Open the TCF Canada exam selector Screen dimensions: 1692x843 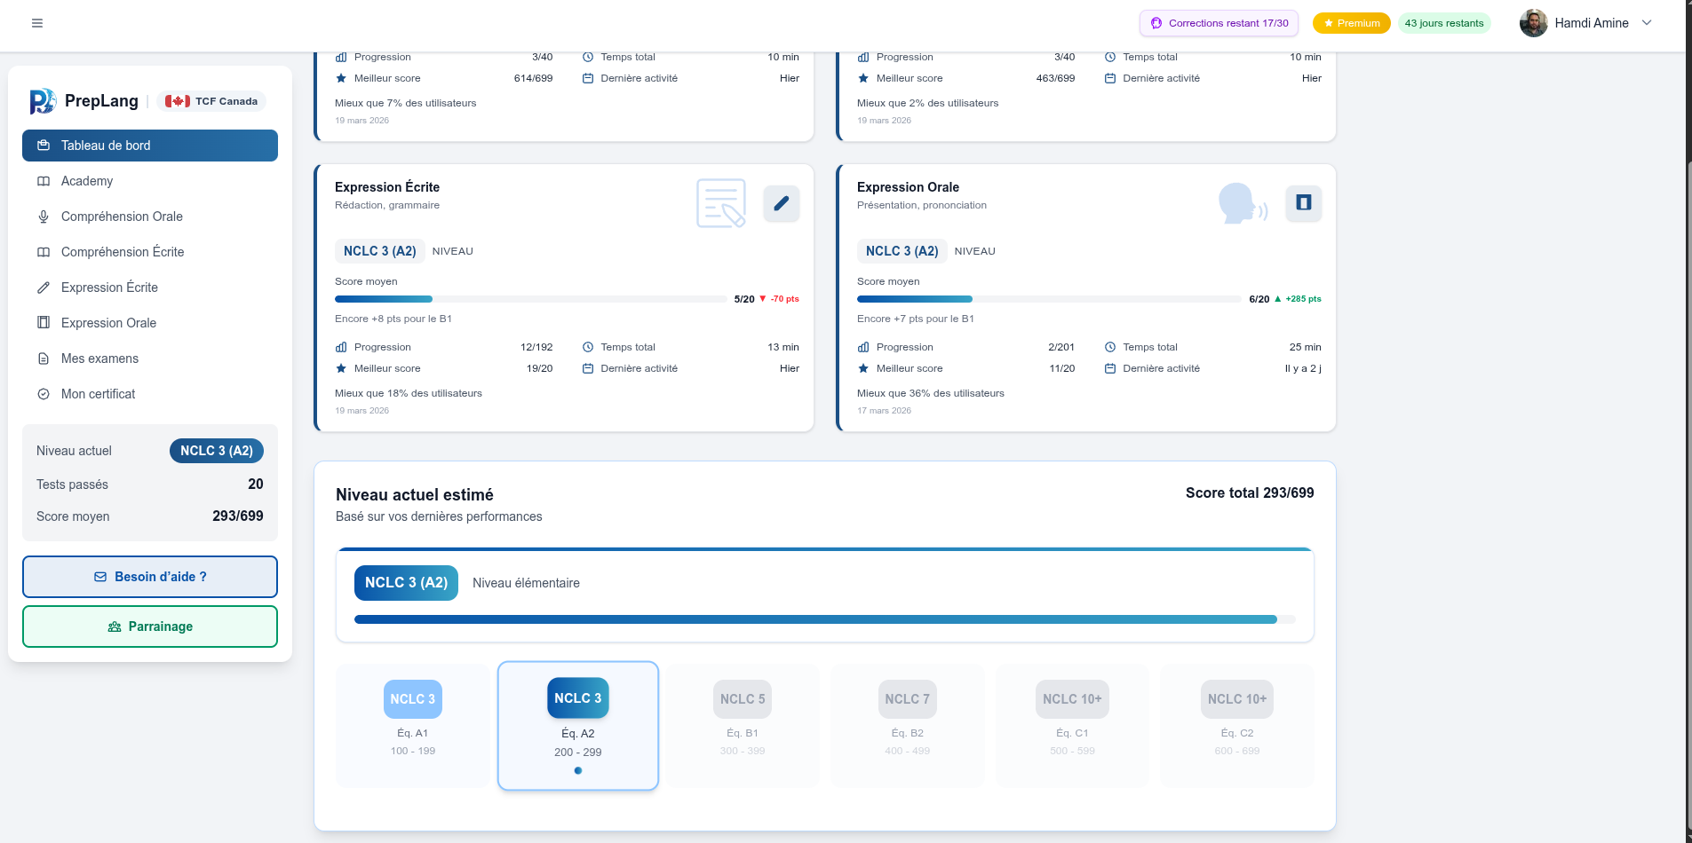click(211, 101)
